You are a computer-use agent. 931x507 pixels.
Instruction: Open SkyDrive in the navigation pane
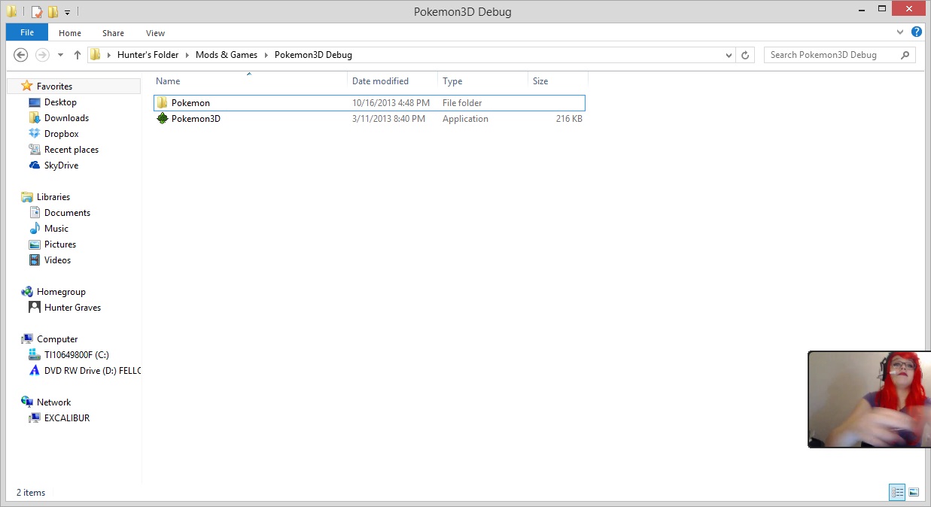(x=61, y=165)
